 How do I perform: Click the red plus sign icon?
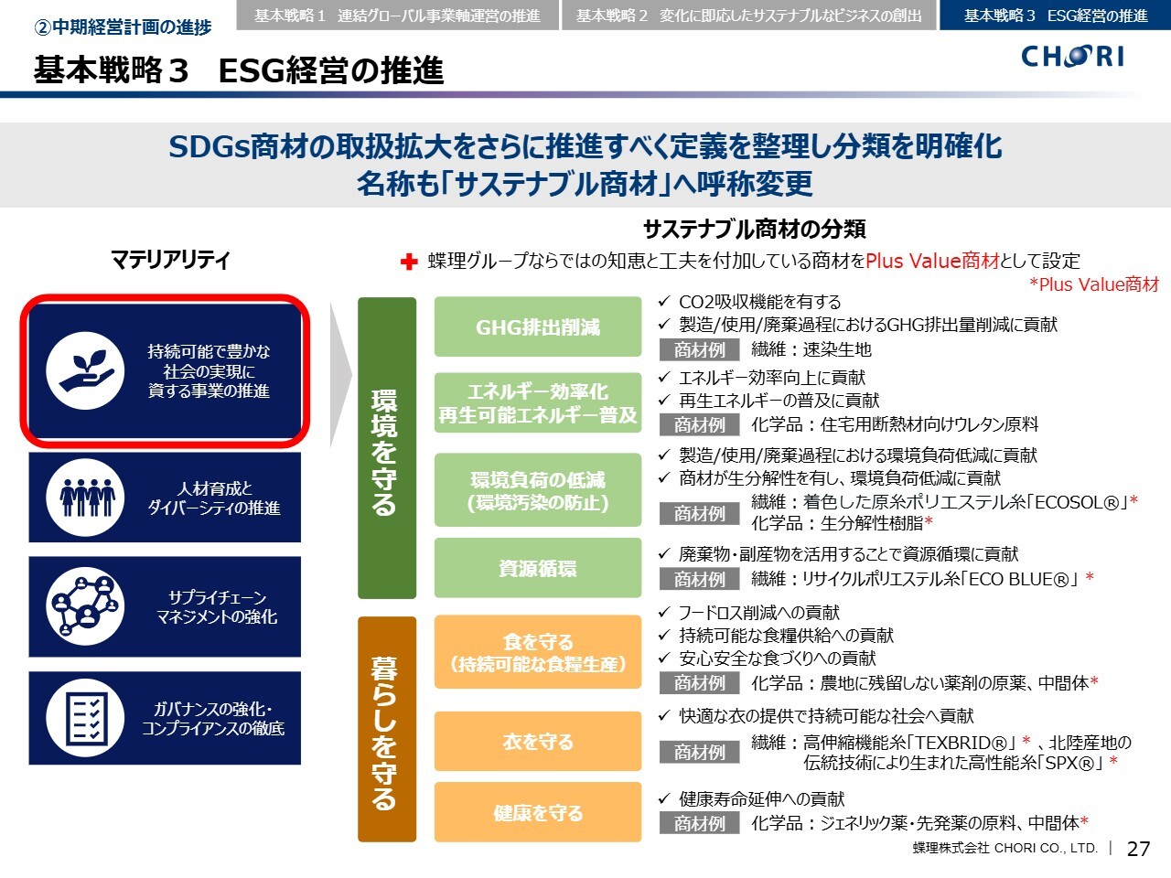[409, 262]
